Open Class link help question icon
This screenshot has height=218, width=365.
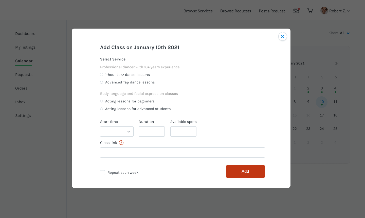click(x=121, y=143)
